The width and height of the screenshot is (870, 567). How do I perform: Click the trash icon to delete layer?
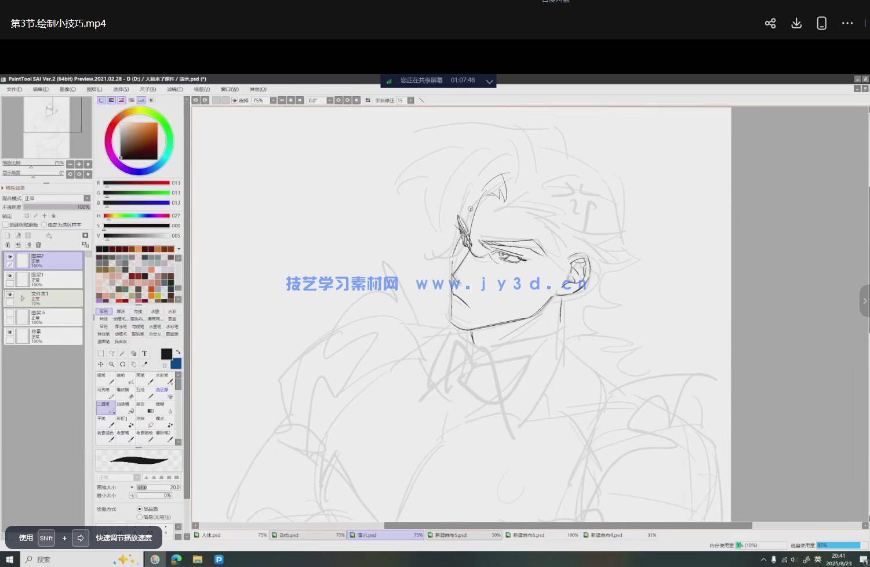[x=38, y=245]
